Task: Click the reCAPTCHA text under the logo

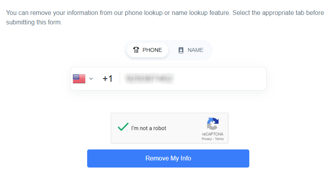Action: [212, 134]
